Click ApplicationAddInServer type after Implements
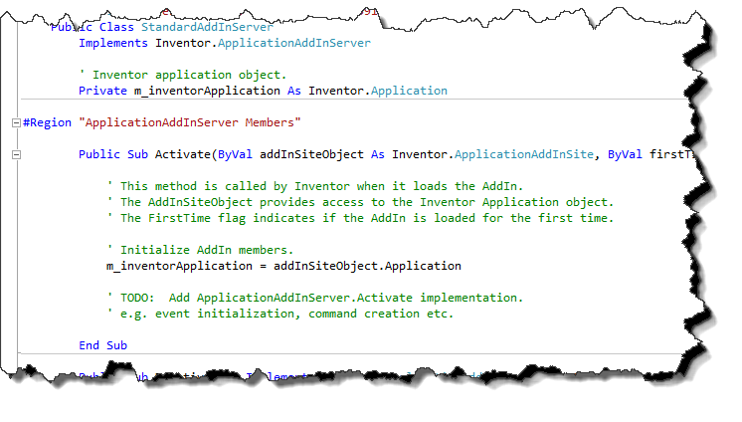This screenshot has height=422, width=742. click(x=293, y=43)
